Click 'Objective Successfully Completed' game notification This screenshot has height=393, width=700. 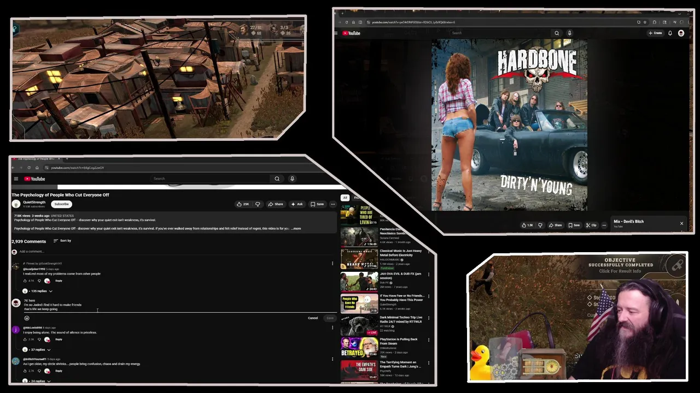tap(621, 265)
